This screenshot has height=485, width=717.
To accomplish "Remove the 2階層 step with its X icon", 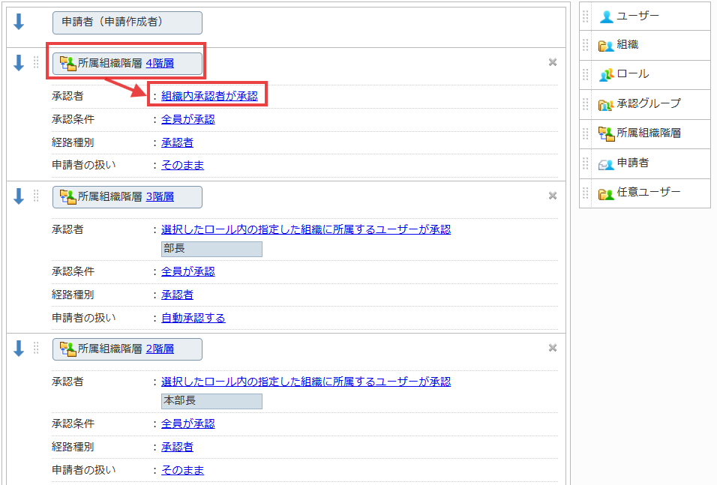I will click(553, 348).
